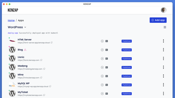
Task: Open the three-dot menu for MyTicket
Action: click(x=164, y=94)
